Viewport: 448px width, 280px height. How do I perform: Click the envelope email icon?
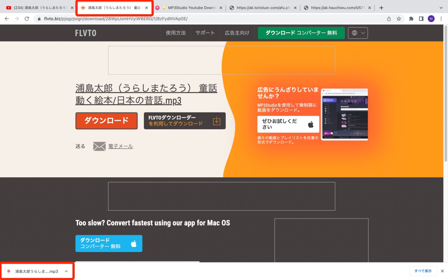[99, 146]
